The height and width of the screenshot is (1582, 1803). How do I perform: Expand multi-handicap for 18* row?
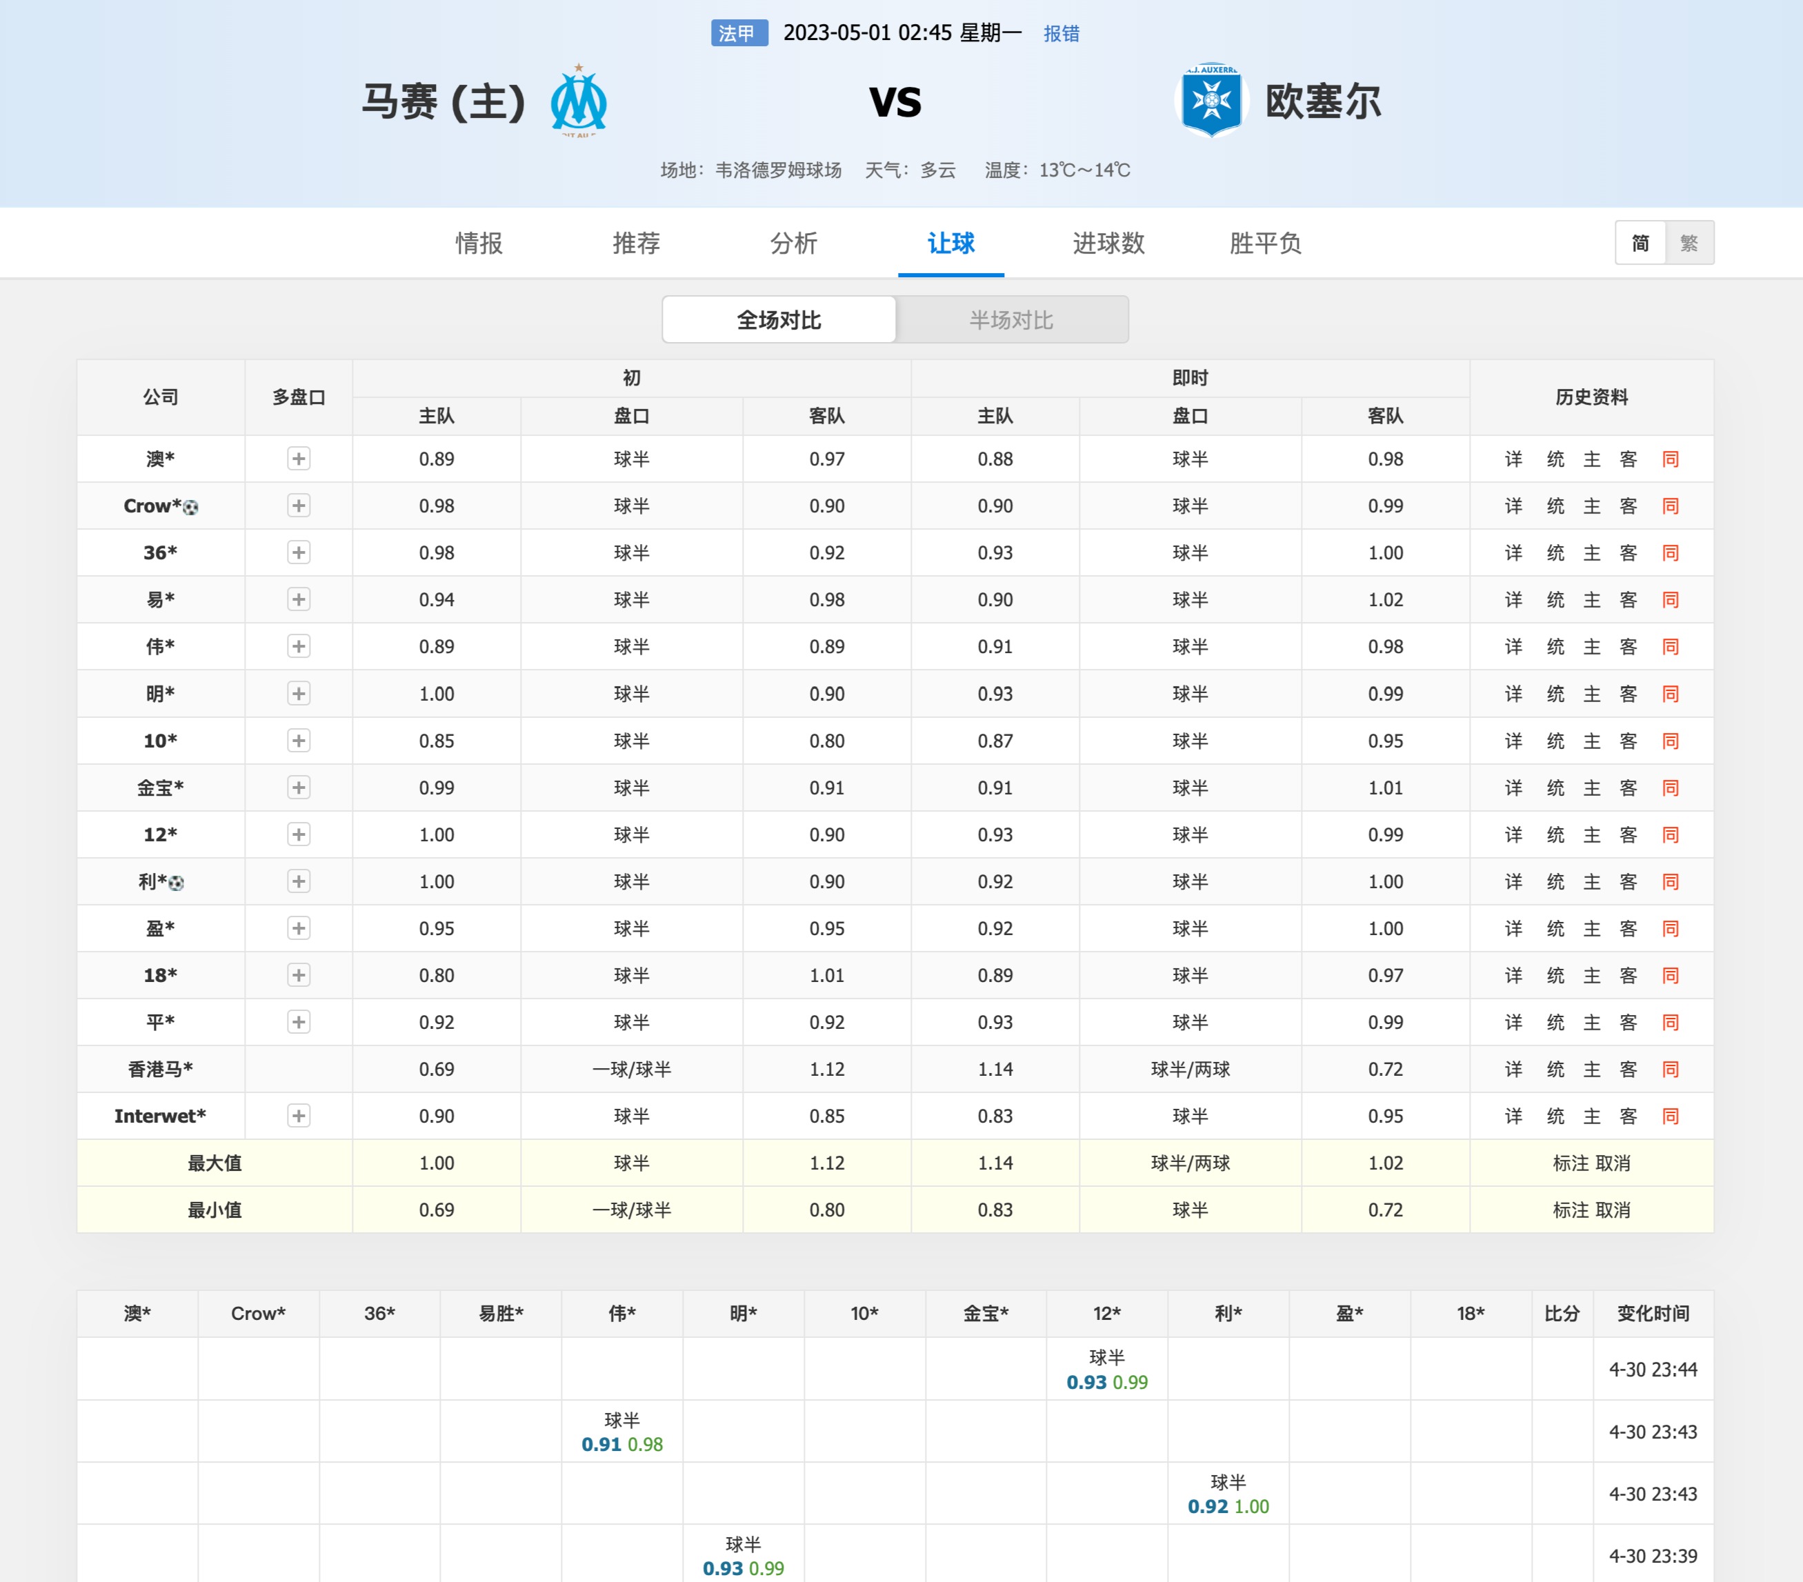click(x=299, y=975)
